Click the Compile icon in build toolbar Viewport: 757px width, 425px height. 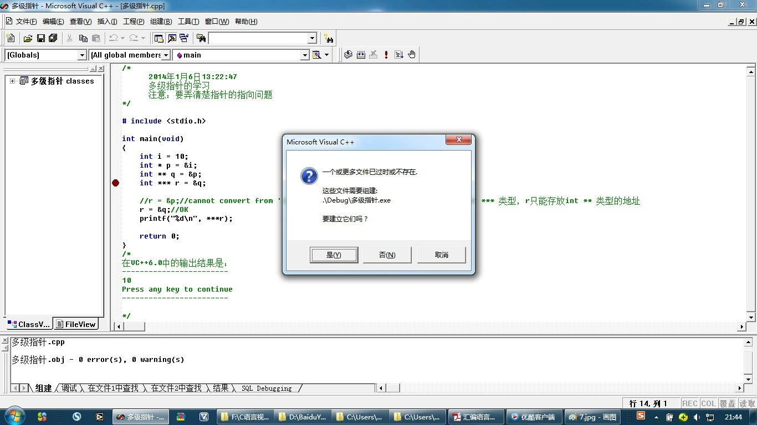[x=348, y=55]
